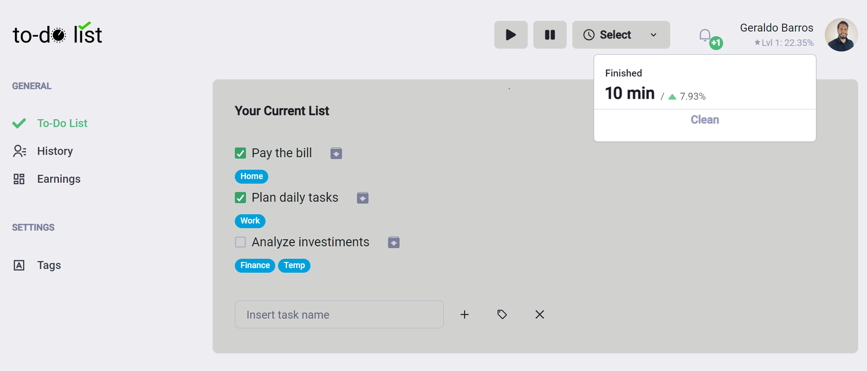Archive the Plan daily tasks item

pyautogui.click(x=362, y=198)
